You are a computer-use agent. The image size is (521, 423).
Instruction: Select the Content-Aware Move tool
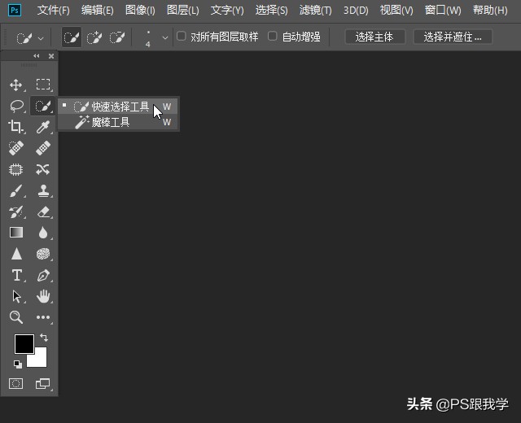point(43,169)
